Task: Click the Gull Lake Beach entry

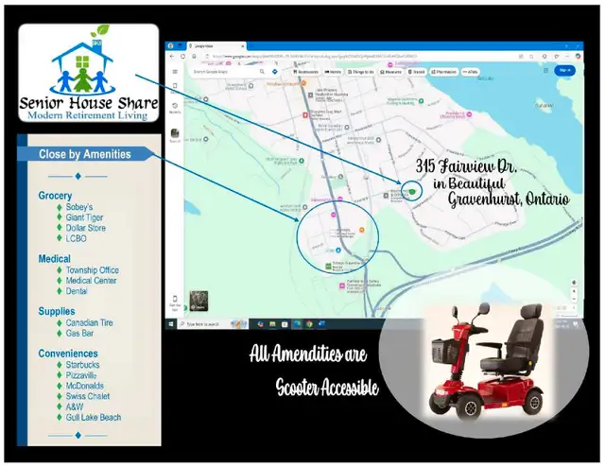Action: click(x=94, y=417)
